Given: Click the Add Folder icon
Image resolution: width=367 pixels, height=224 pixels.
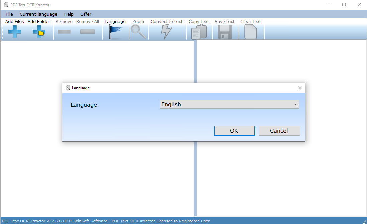Looking at the screenshot, I should click(x=39, y=32).
